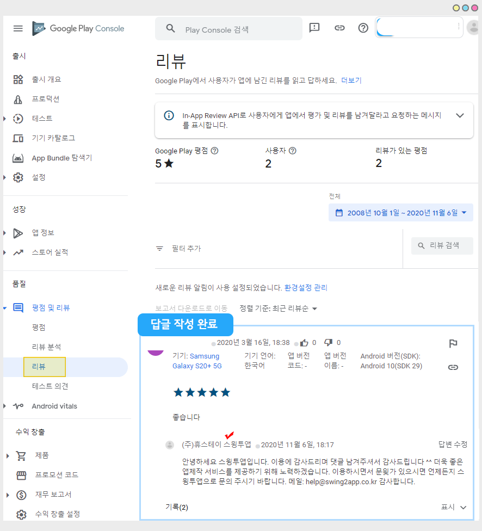Open the 정렬 기준 sort dropdown
The height and width of the screenshot is (531, 482).
pos(279,308)
